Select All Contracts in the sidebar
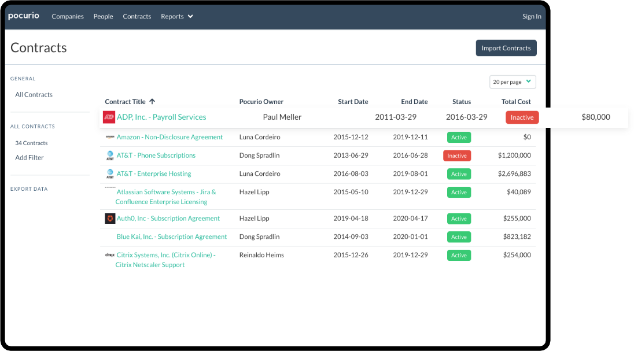The image size is (634, 351). click(34, 95)
